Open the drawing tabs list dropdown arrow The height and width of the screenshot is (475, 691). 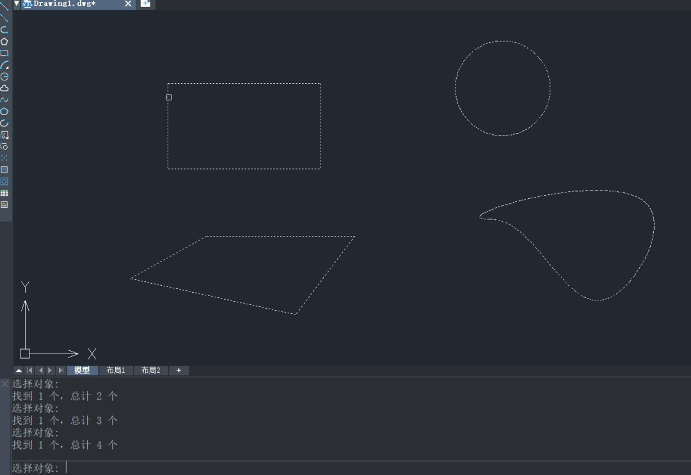(17, 4)
